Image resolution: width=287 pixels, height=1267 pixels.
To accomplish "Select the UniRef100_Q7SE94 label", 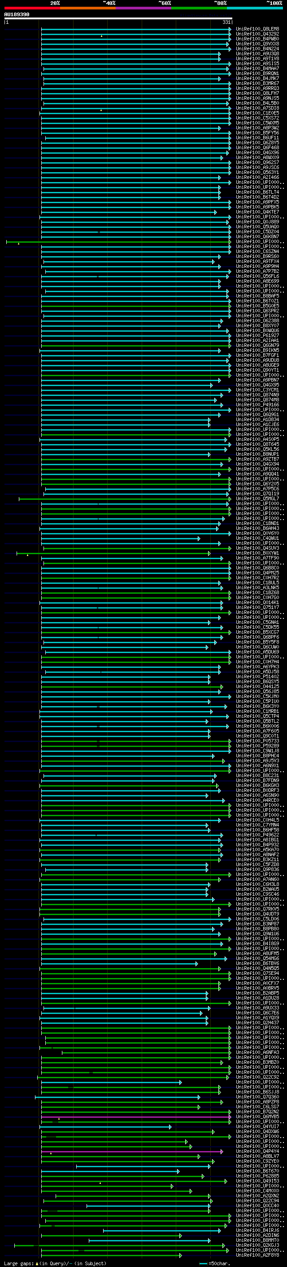I will coord(257,974).
